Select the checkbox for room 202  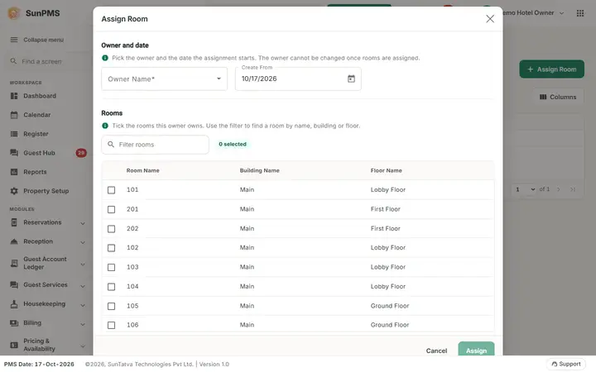click(x=112, y=229)
